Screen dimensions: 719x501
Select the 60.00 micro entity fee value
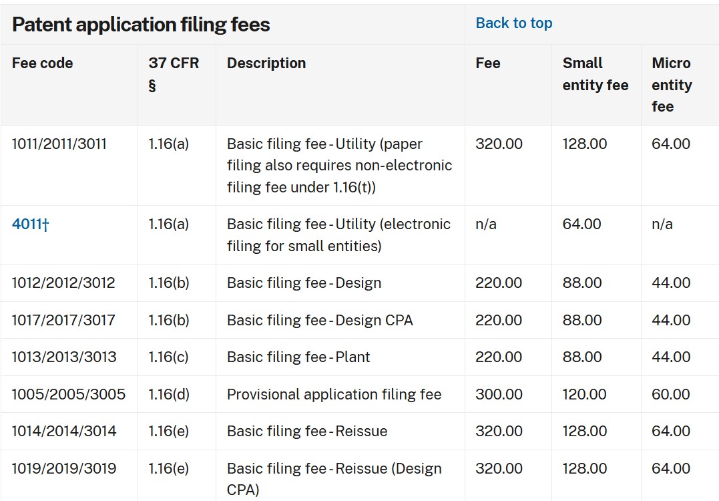pyautogui.click(x=671, y=395)
